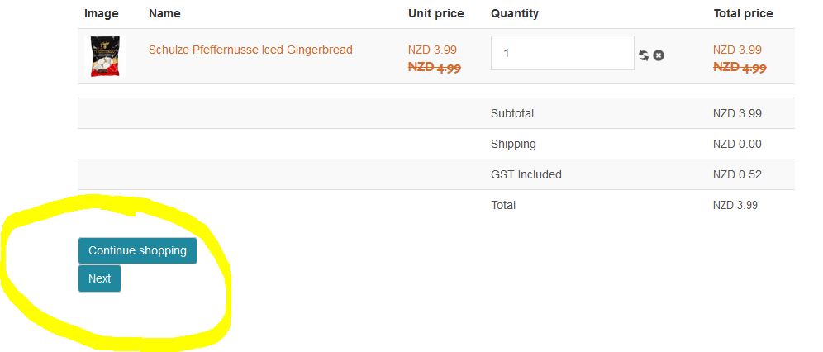This screenshot has height=352, width=823.
Task: Proceed with the Next button
Action: [99, 278]
